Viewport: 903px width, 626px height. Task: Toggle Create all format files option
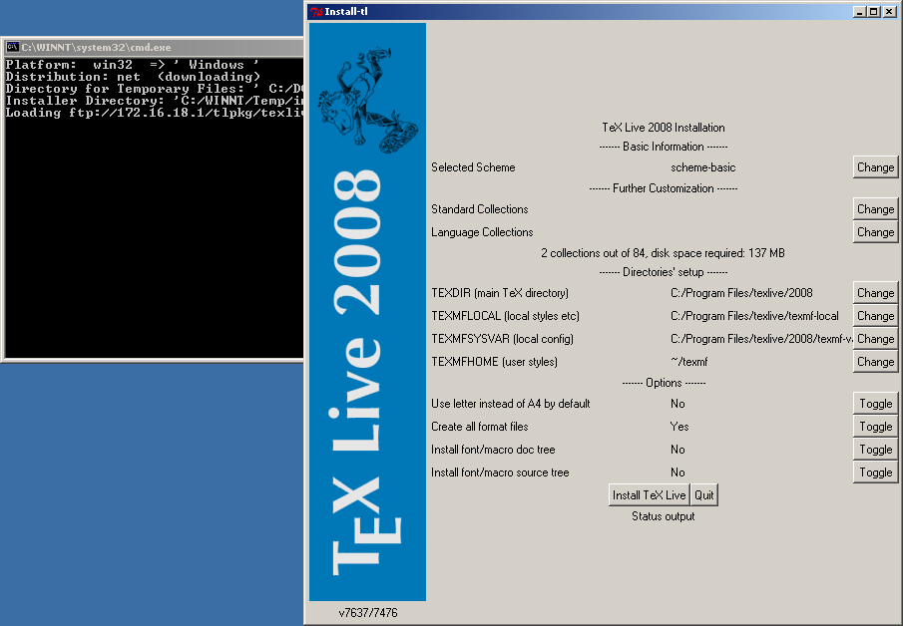click(x=875, y=427)
